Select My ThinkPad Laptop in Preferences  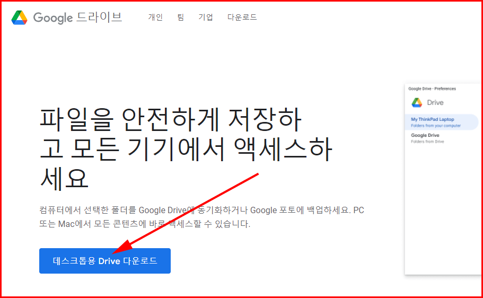pos(442,122)
